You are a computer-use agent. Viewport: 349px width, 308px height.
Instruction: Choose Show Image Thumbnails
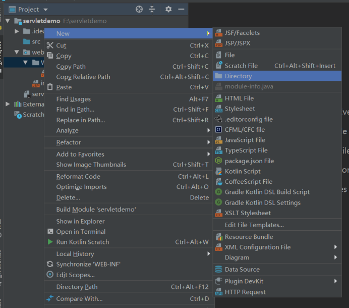pos(129,165)
